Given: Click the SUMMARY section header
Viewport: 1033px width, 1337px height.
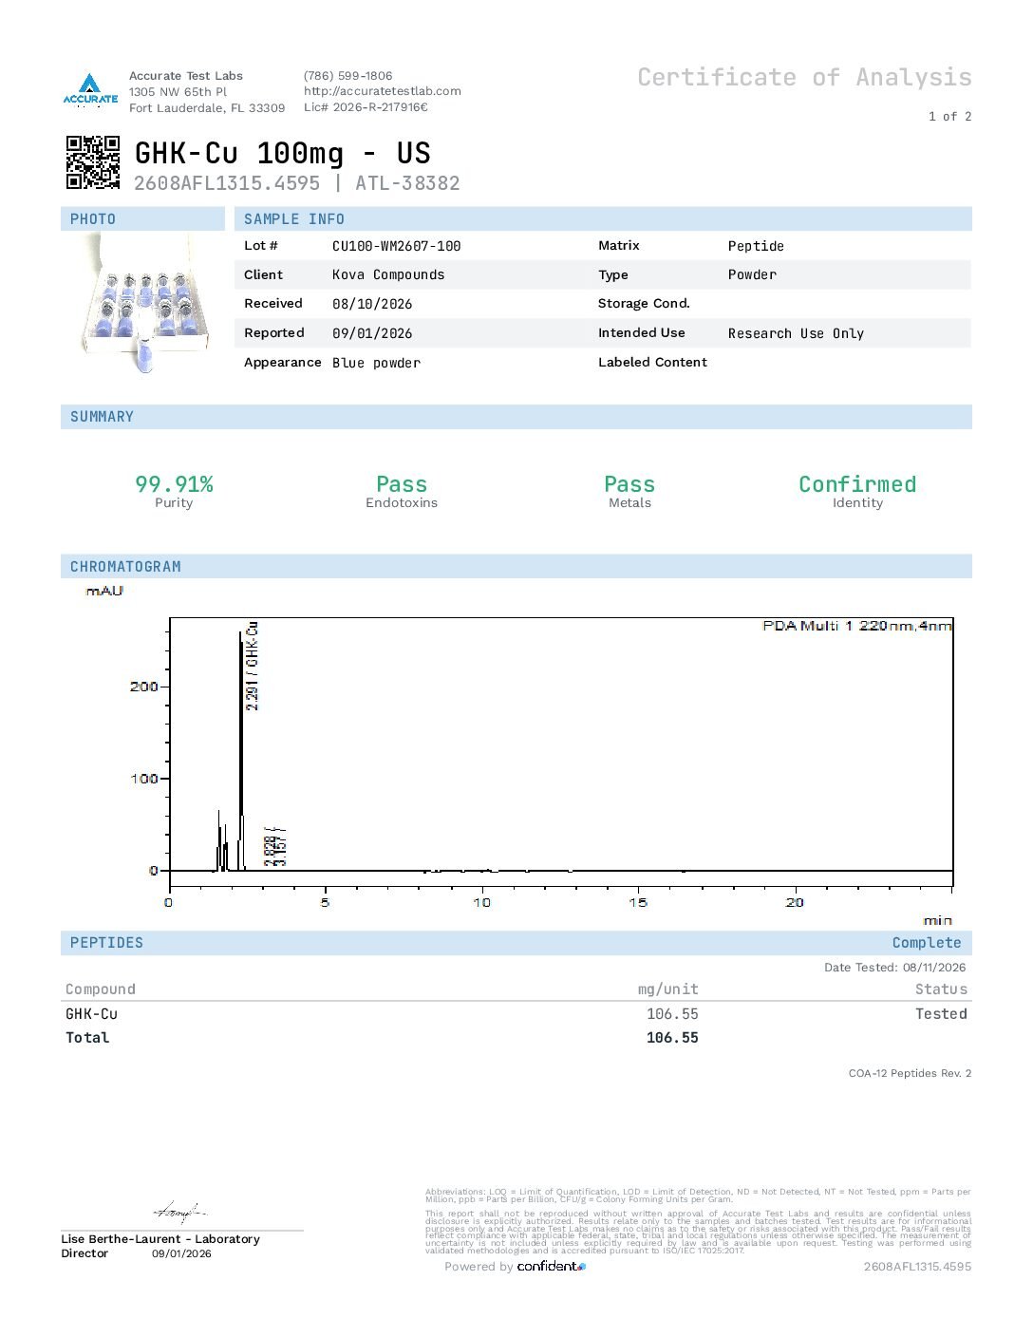Looking at the screenshot, I should pos(516,417).
